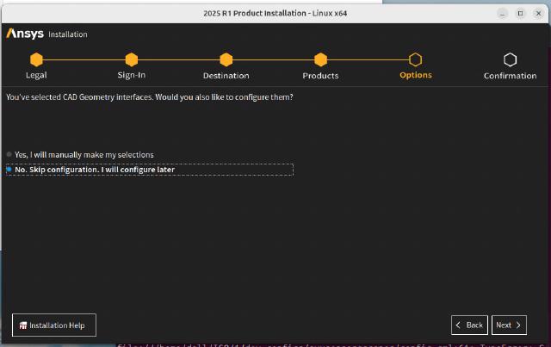
Task: Click the 'Destination' step label
Action: coord(226,76)
